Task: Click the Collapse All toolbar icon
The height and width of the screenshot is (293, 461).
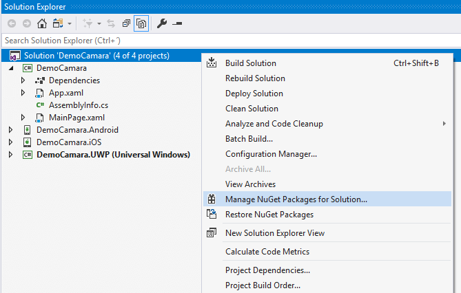Action: coord(126,23)
